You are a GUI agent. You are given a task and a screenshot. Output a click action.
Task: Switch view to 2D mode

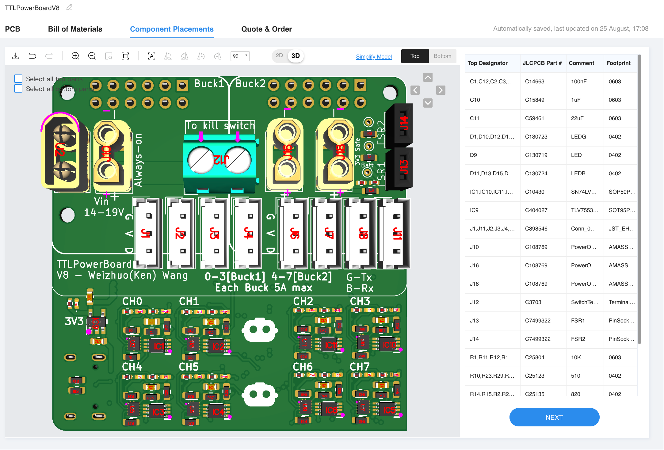(x=279, y=56)
